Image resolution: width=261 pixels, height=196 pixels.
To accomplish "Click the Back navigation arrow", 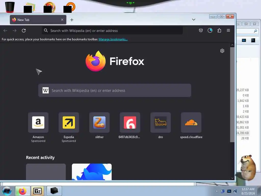I will [5, 31].
